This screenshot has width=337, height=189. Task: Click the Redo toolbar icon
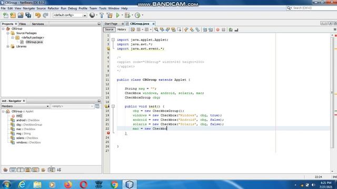point(45,15)
